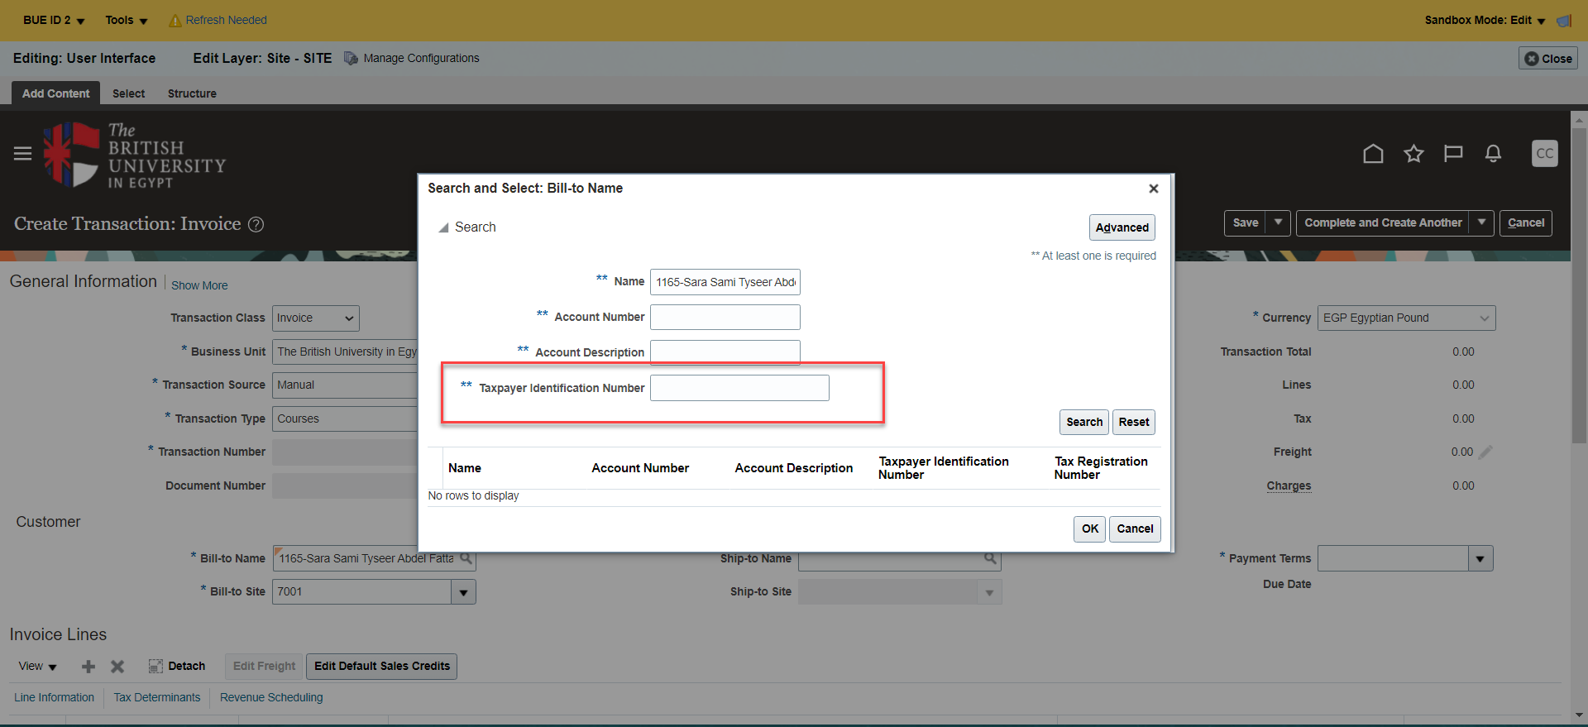Open the CC user avatar menu
Viewport: 1588px width, 727px height.
click(x=1544, y=154)
